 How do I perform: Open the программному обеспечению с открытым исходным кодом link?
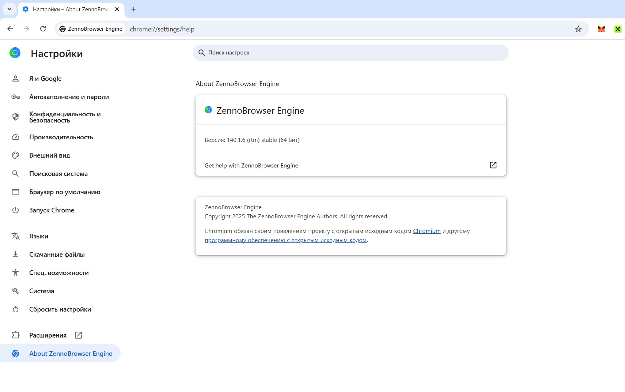(x=285, y=240)
